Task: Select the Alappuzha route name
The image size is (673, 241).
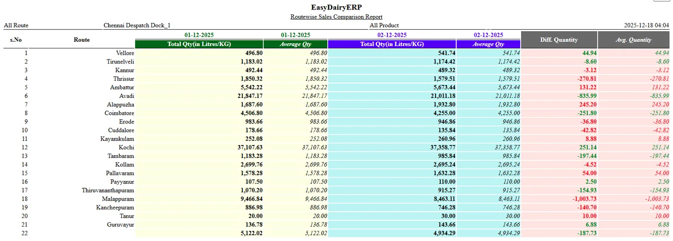Action: 121,104
